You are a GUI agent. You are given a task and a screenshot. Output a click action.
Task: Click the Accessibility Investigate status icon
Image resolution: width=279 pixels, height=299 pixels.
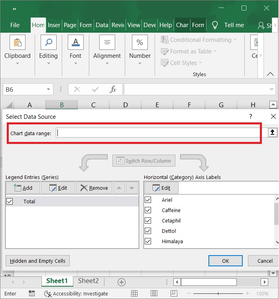tap(48, 294)
